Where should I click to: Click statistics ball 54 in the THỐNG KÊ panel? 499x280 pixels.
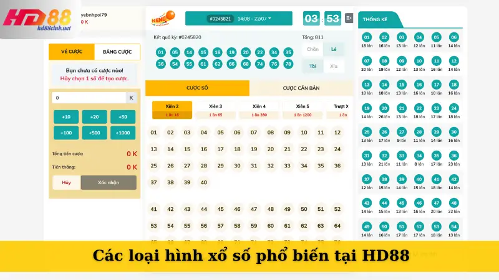point(454,226)
